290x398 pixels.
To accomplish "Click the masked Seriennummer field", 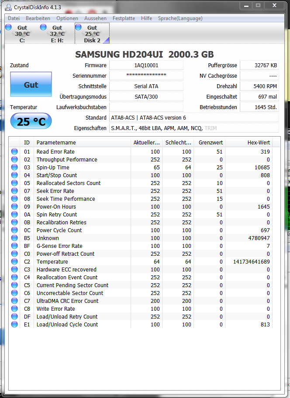I will pos(146,75).
